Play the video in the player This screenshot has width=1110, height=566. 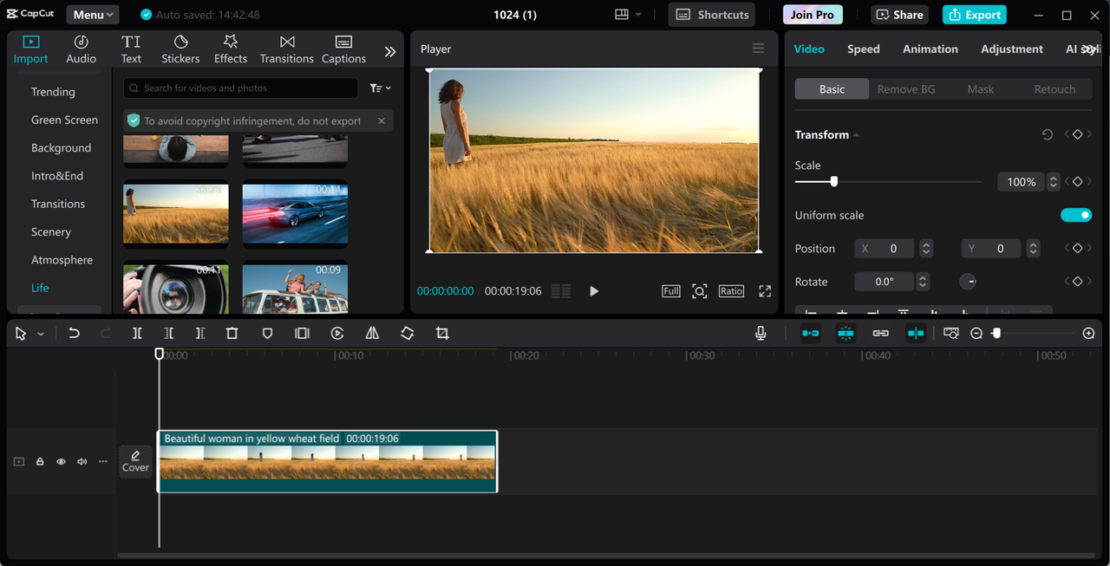(x=594, y=291)
